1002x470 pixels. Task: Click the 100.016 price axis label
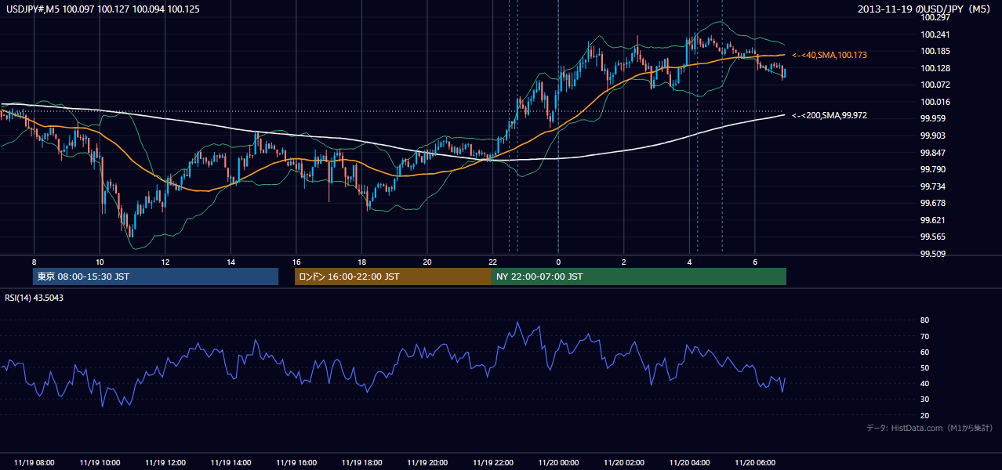click(x=935, y=102)
